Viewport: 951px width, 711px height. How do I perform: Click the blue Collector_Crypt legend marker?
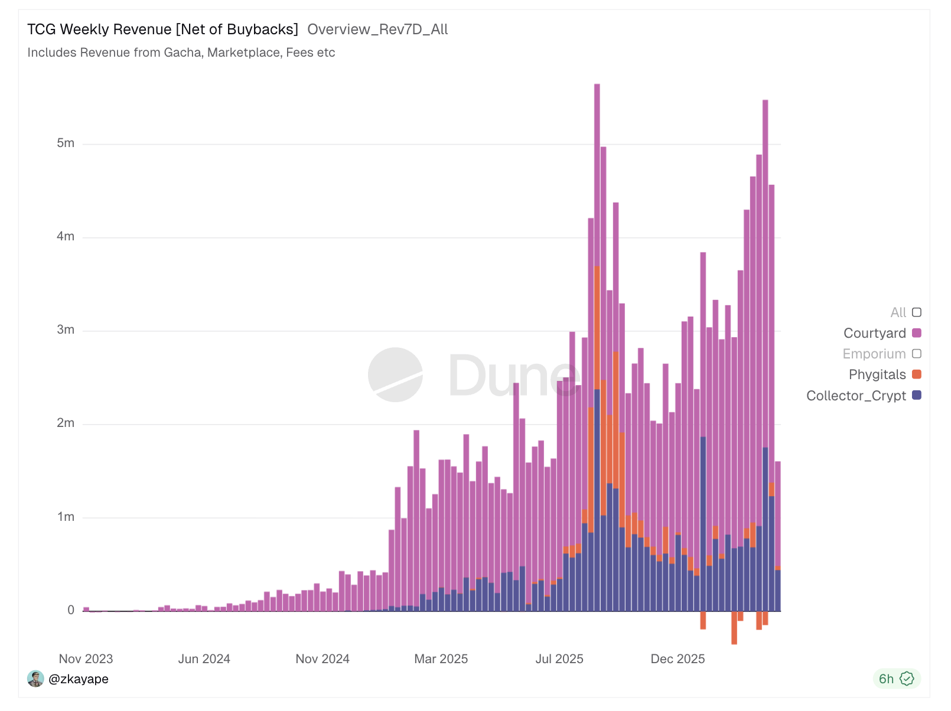916,395
